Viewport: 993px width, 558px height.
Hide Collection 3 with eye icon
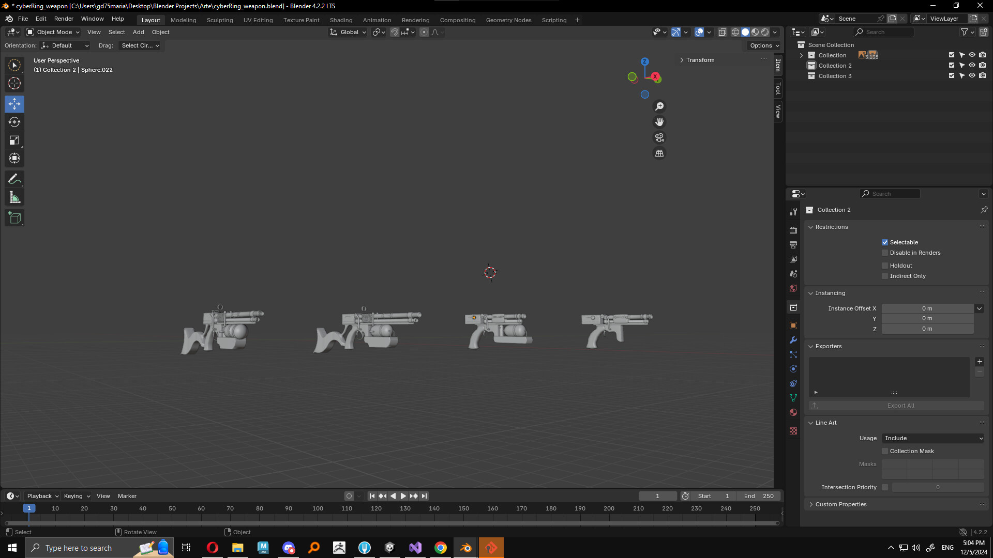972,76
